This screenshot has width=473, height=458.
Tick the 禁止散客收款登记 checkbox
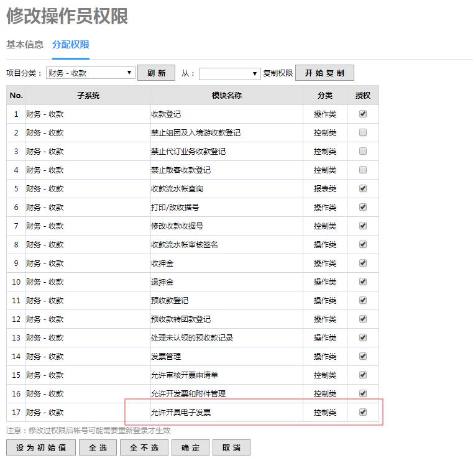[x=363, y=170]
